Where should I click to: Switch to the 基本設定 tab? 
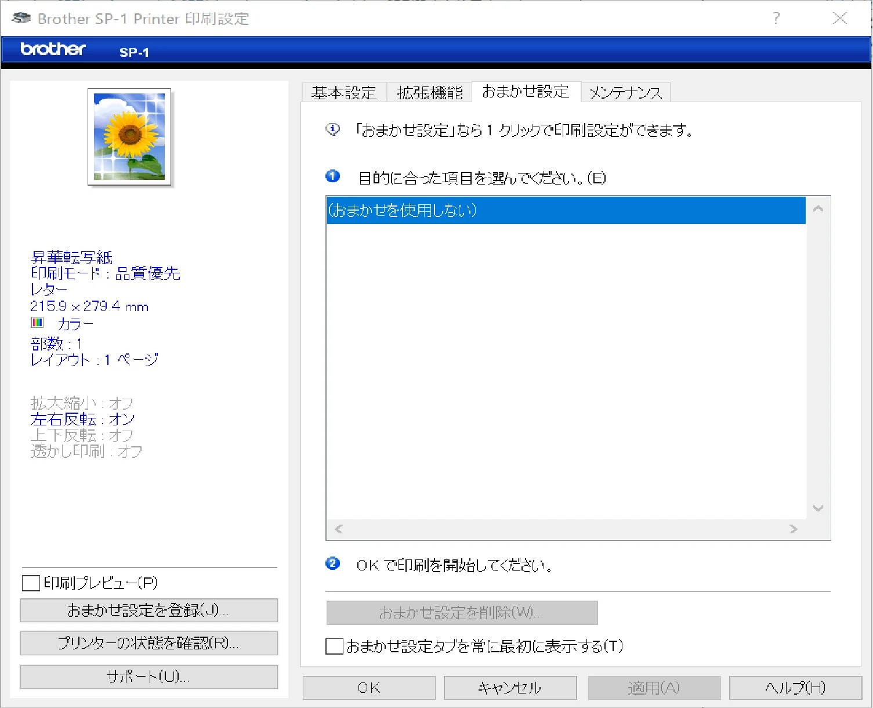(344, 93)
